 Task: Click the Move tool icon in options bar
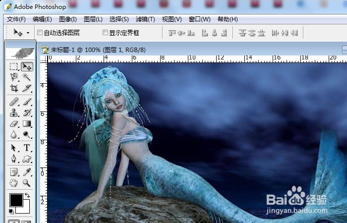click(18, 33)
